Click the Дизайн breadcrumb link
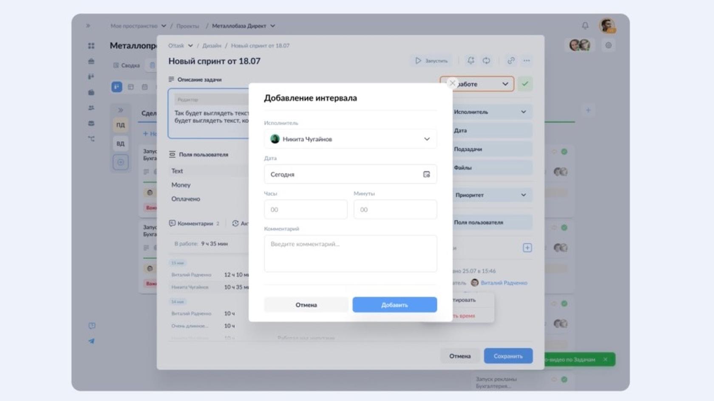Image resolution: width=714 pixels, height=401 pixels. click(212, 45)
